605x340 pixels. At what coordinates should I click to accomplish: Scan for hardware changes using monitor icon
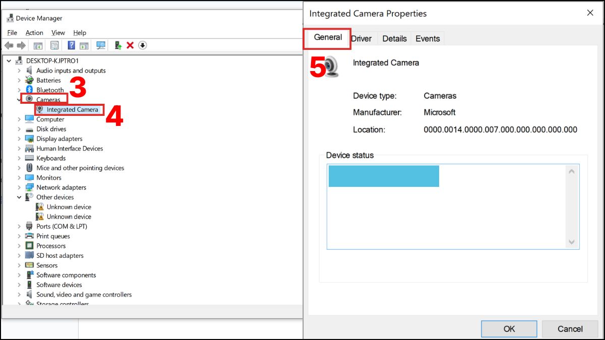(x=101, y=45)
